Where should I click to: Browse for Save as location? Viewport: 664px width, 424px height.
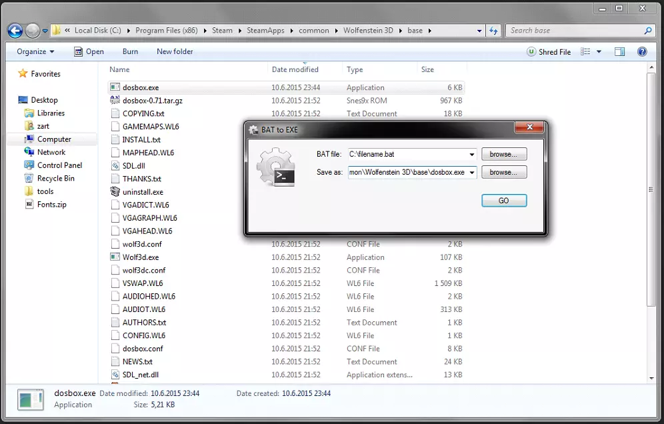504,173
